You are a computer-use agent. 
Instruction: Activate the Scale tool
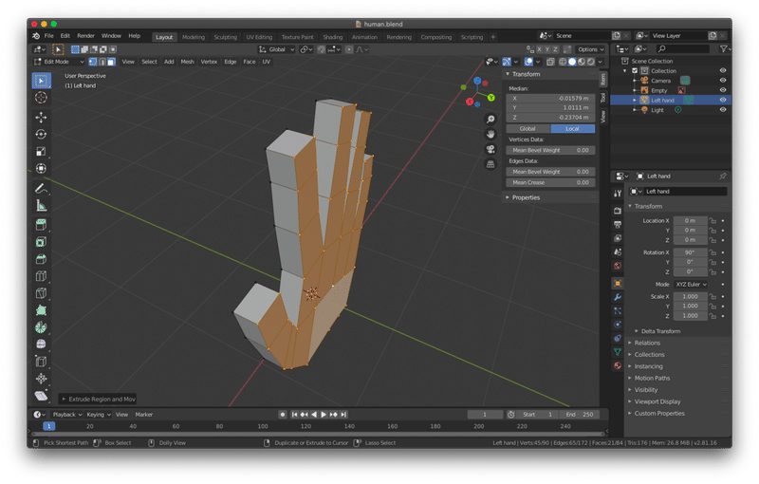click(41, 152)
